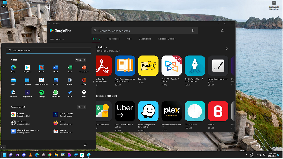Go back using Play Store's back arrow
This screenshot has width=283, height=159.
50,24
